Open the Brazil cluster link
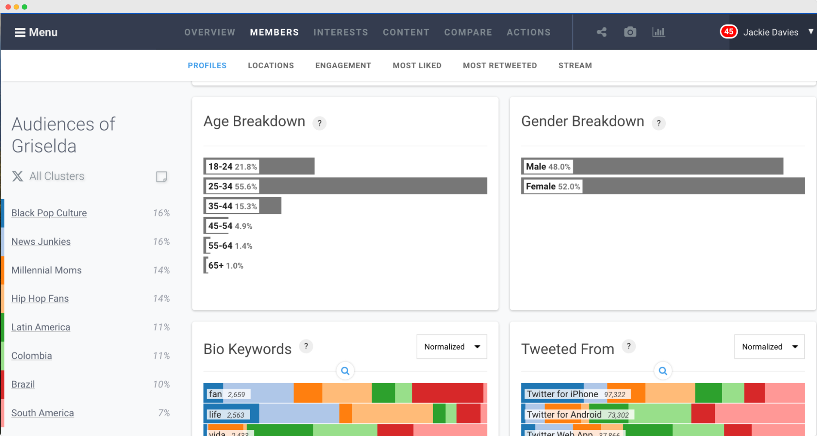The height and width of the screenshot is (436, 817). pos(23,384)
